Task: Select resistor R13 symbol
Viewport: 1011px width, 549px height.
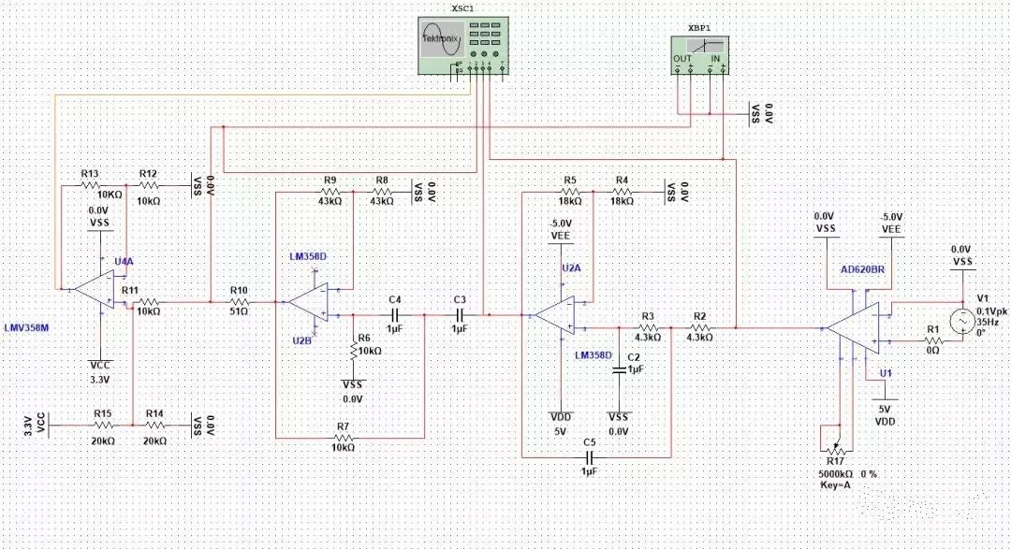Action: point(90,185)
